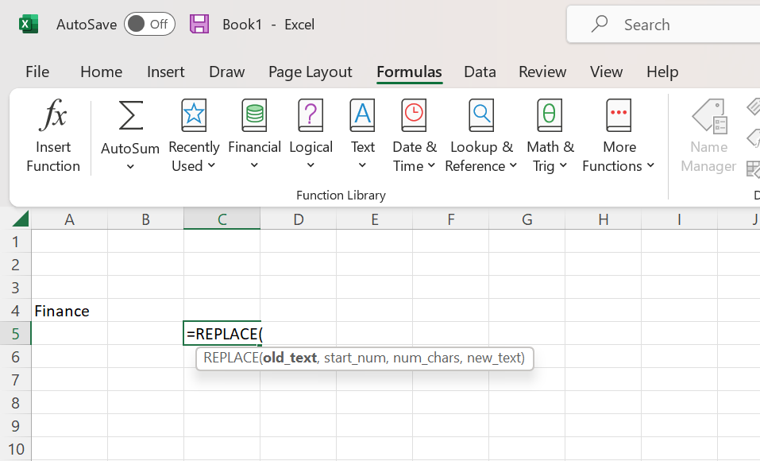Image resolution: width=760 pixels, height=461 pixels.
Task: Open the File menu
Action: [x=37, y=72]
